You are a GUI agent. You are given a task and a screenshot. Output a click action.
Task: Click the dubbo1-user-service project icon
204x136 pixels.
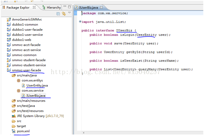(9, 35)
